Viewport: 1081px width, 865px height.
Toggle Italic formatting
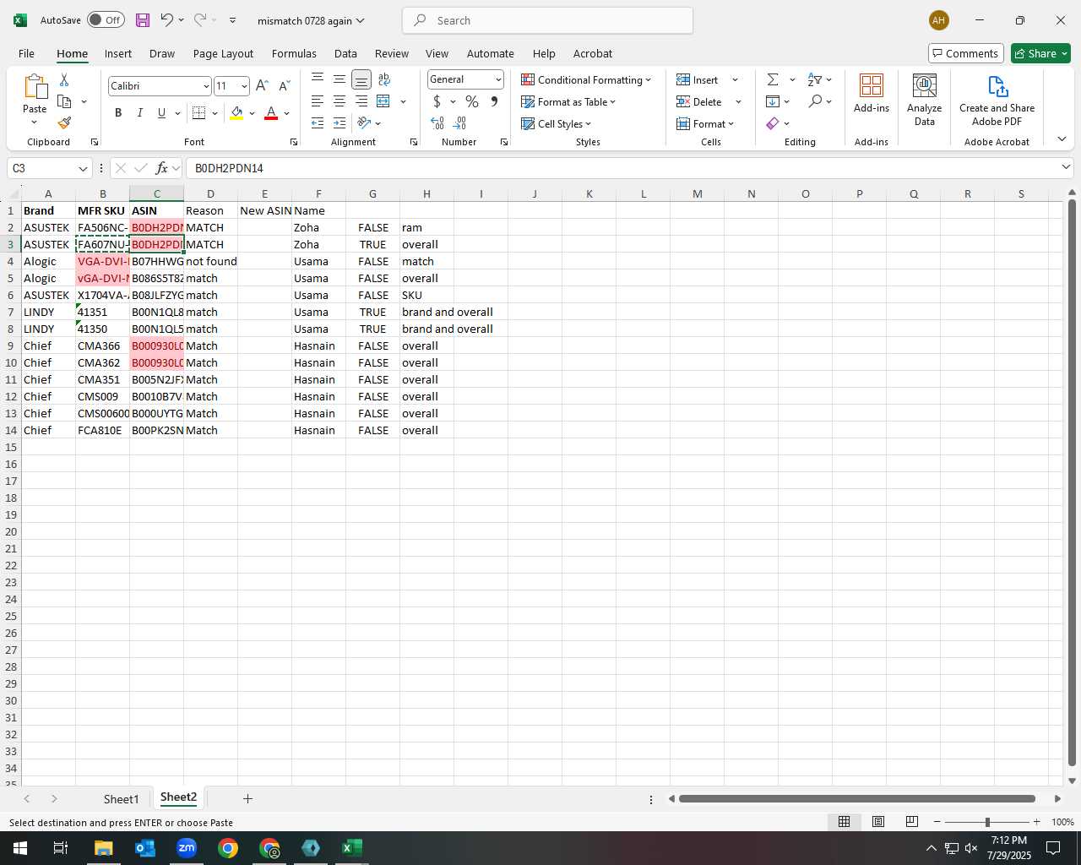(140, 113)
